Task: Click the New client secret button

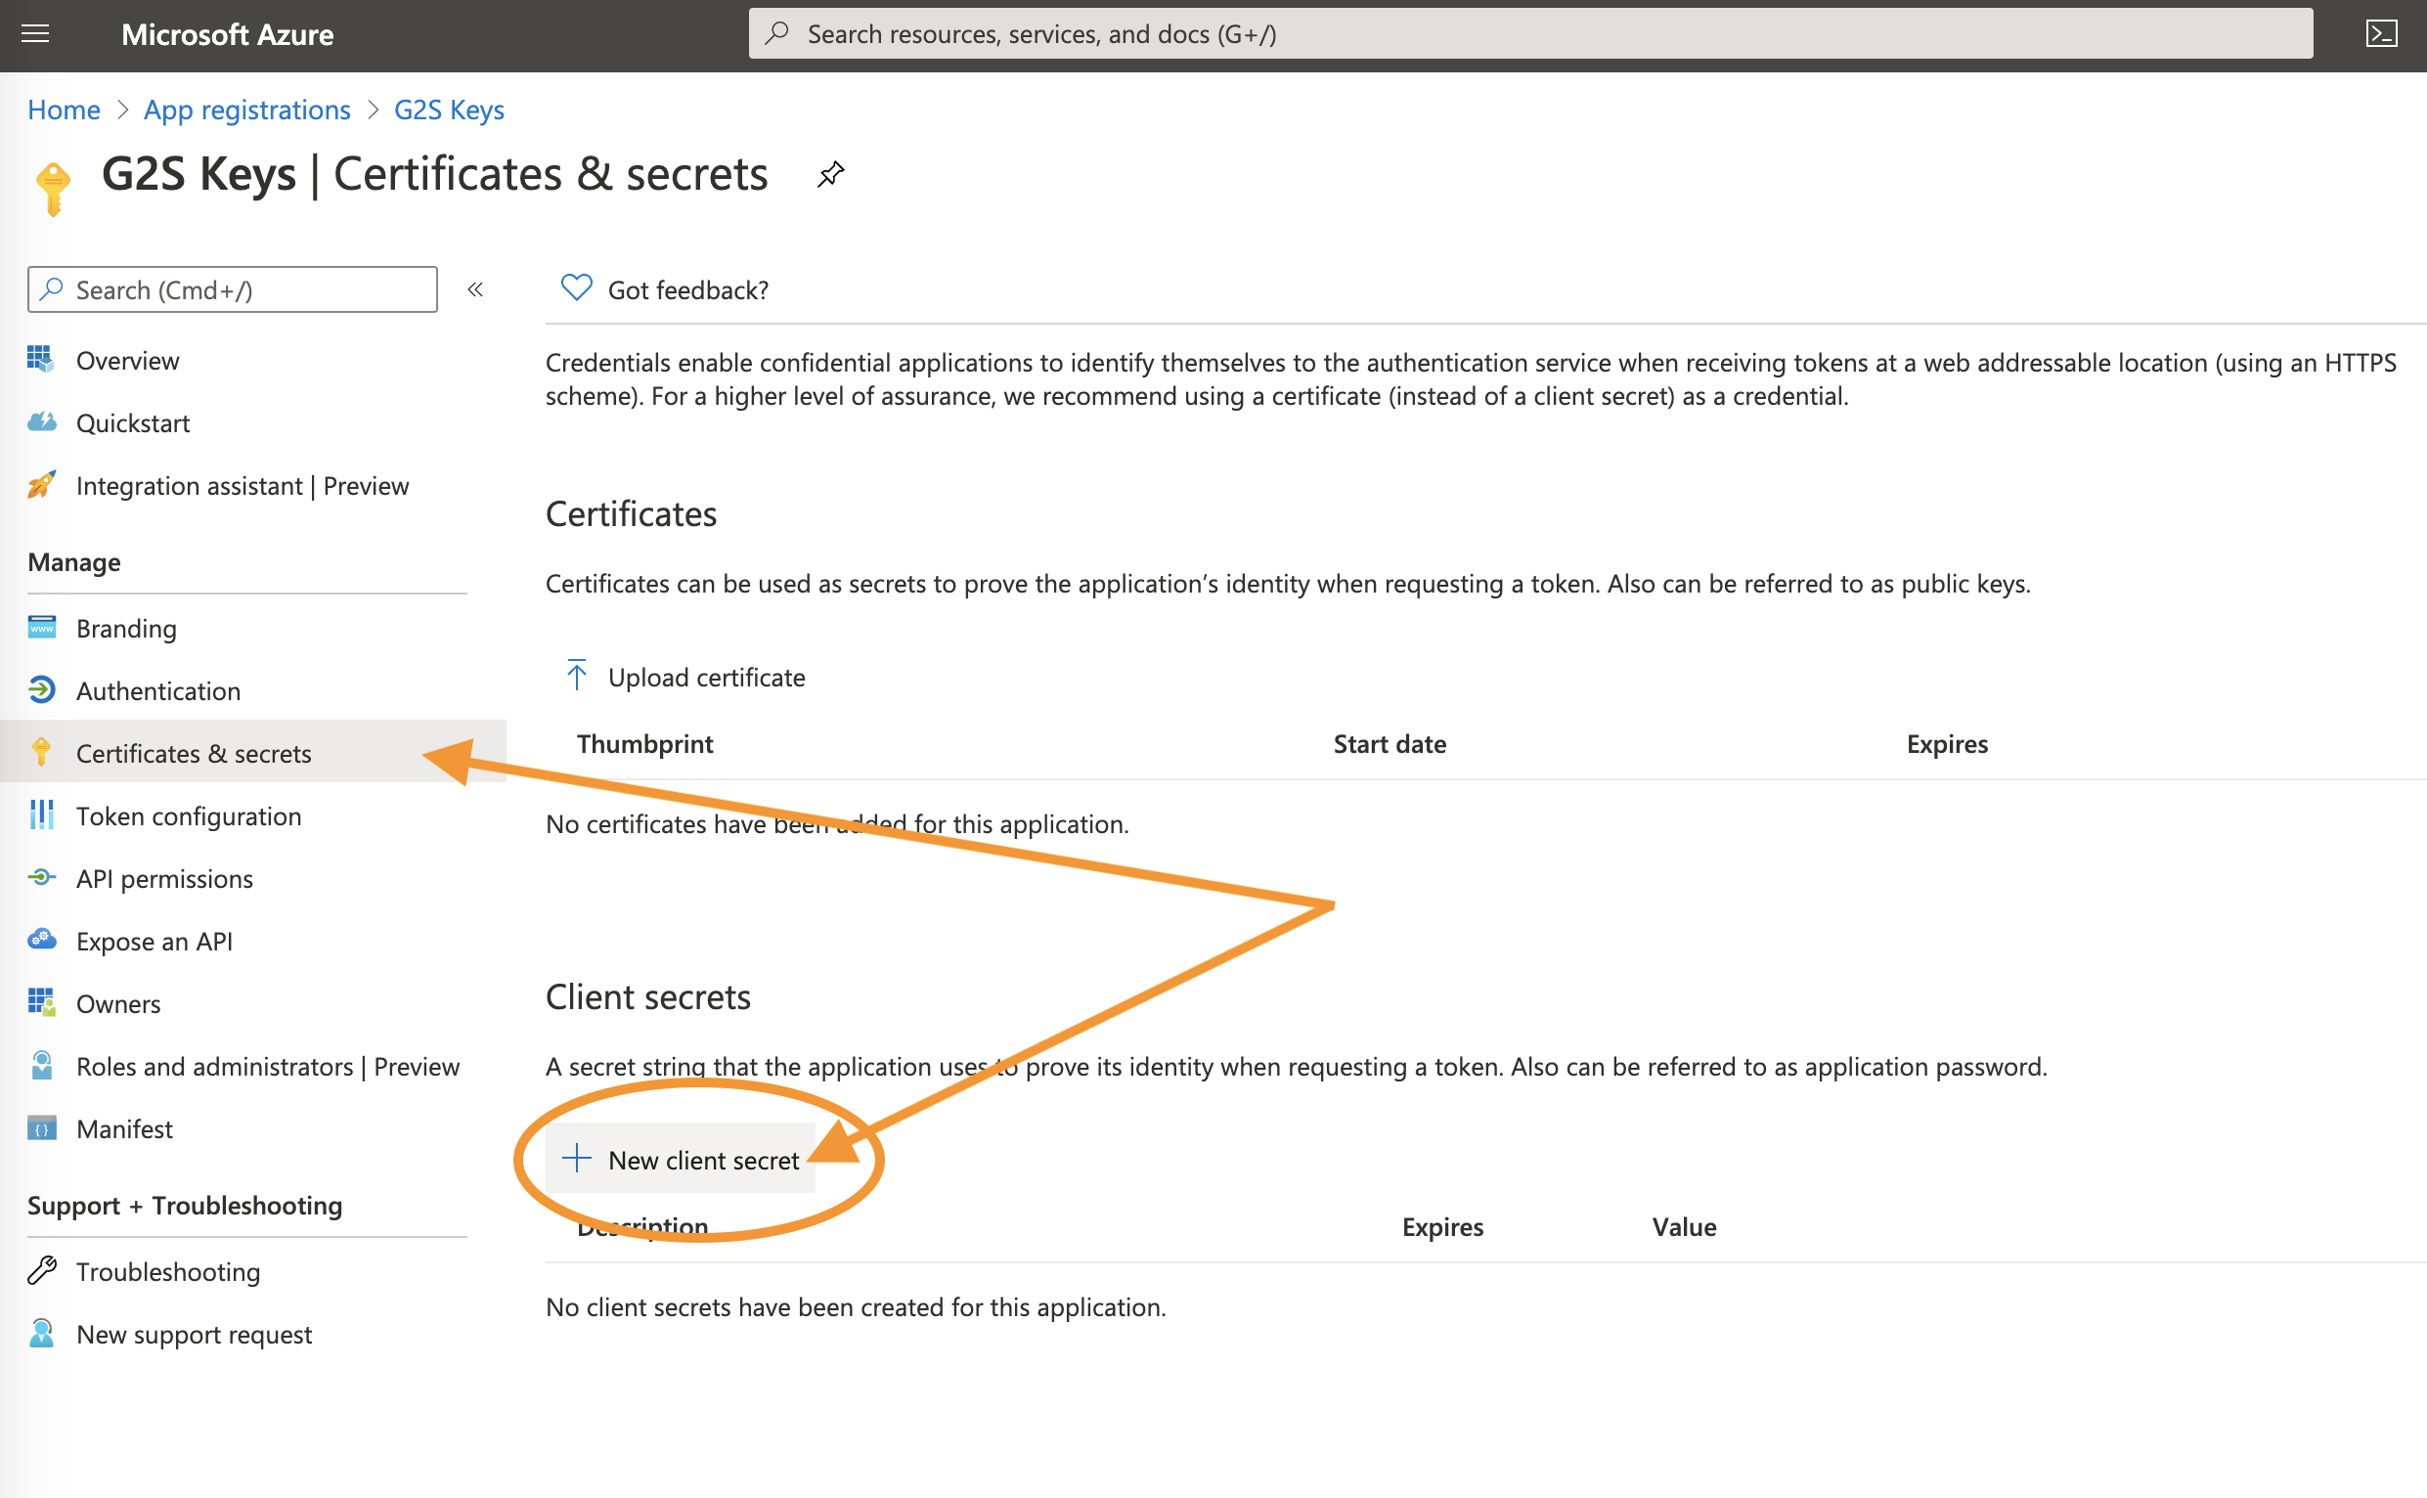Action: pos(681,1159)
